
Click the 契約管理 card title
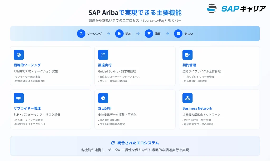click(189, 65)
